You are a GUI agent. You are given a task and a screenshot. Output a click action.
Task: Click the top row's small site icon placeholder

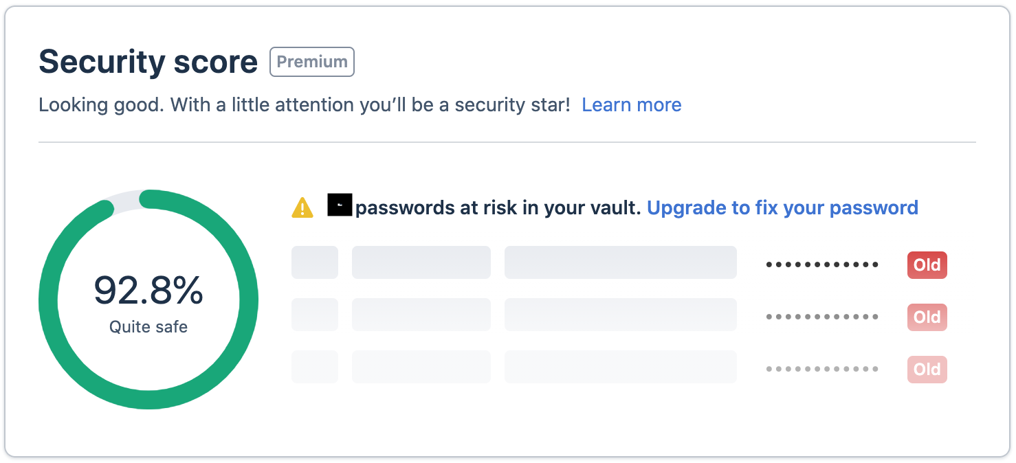[315, 262]
